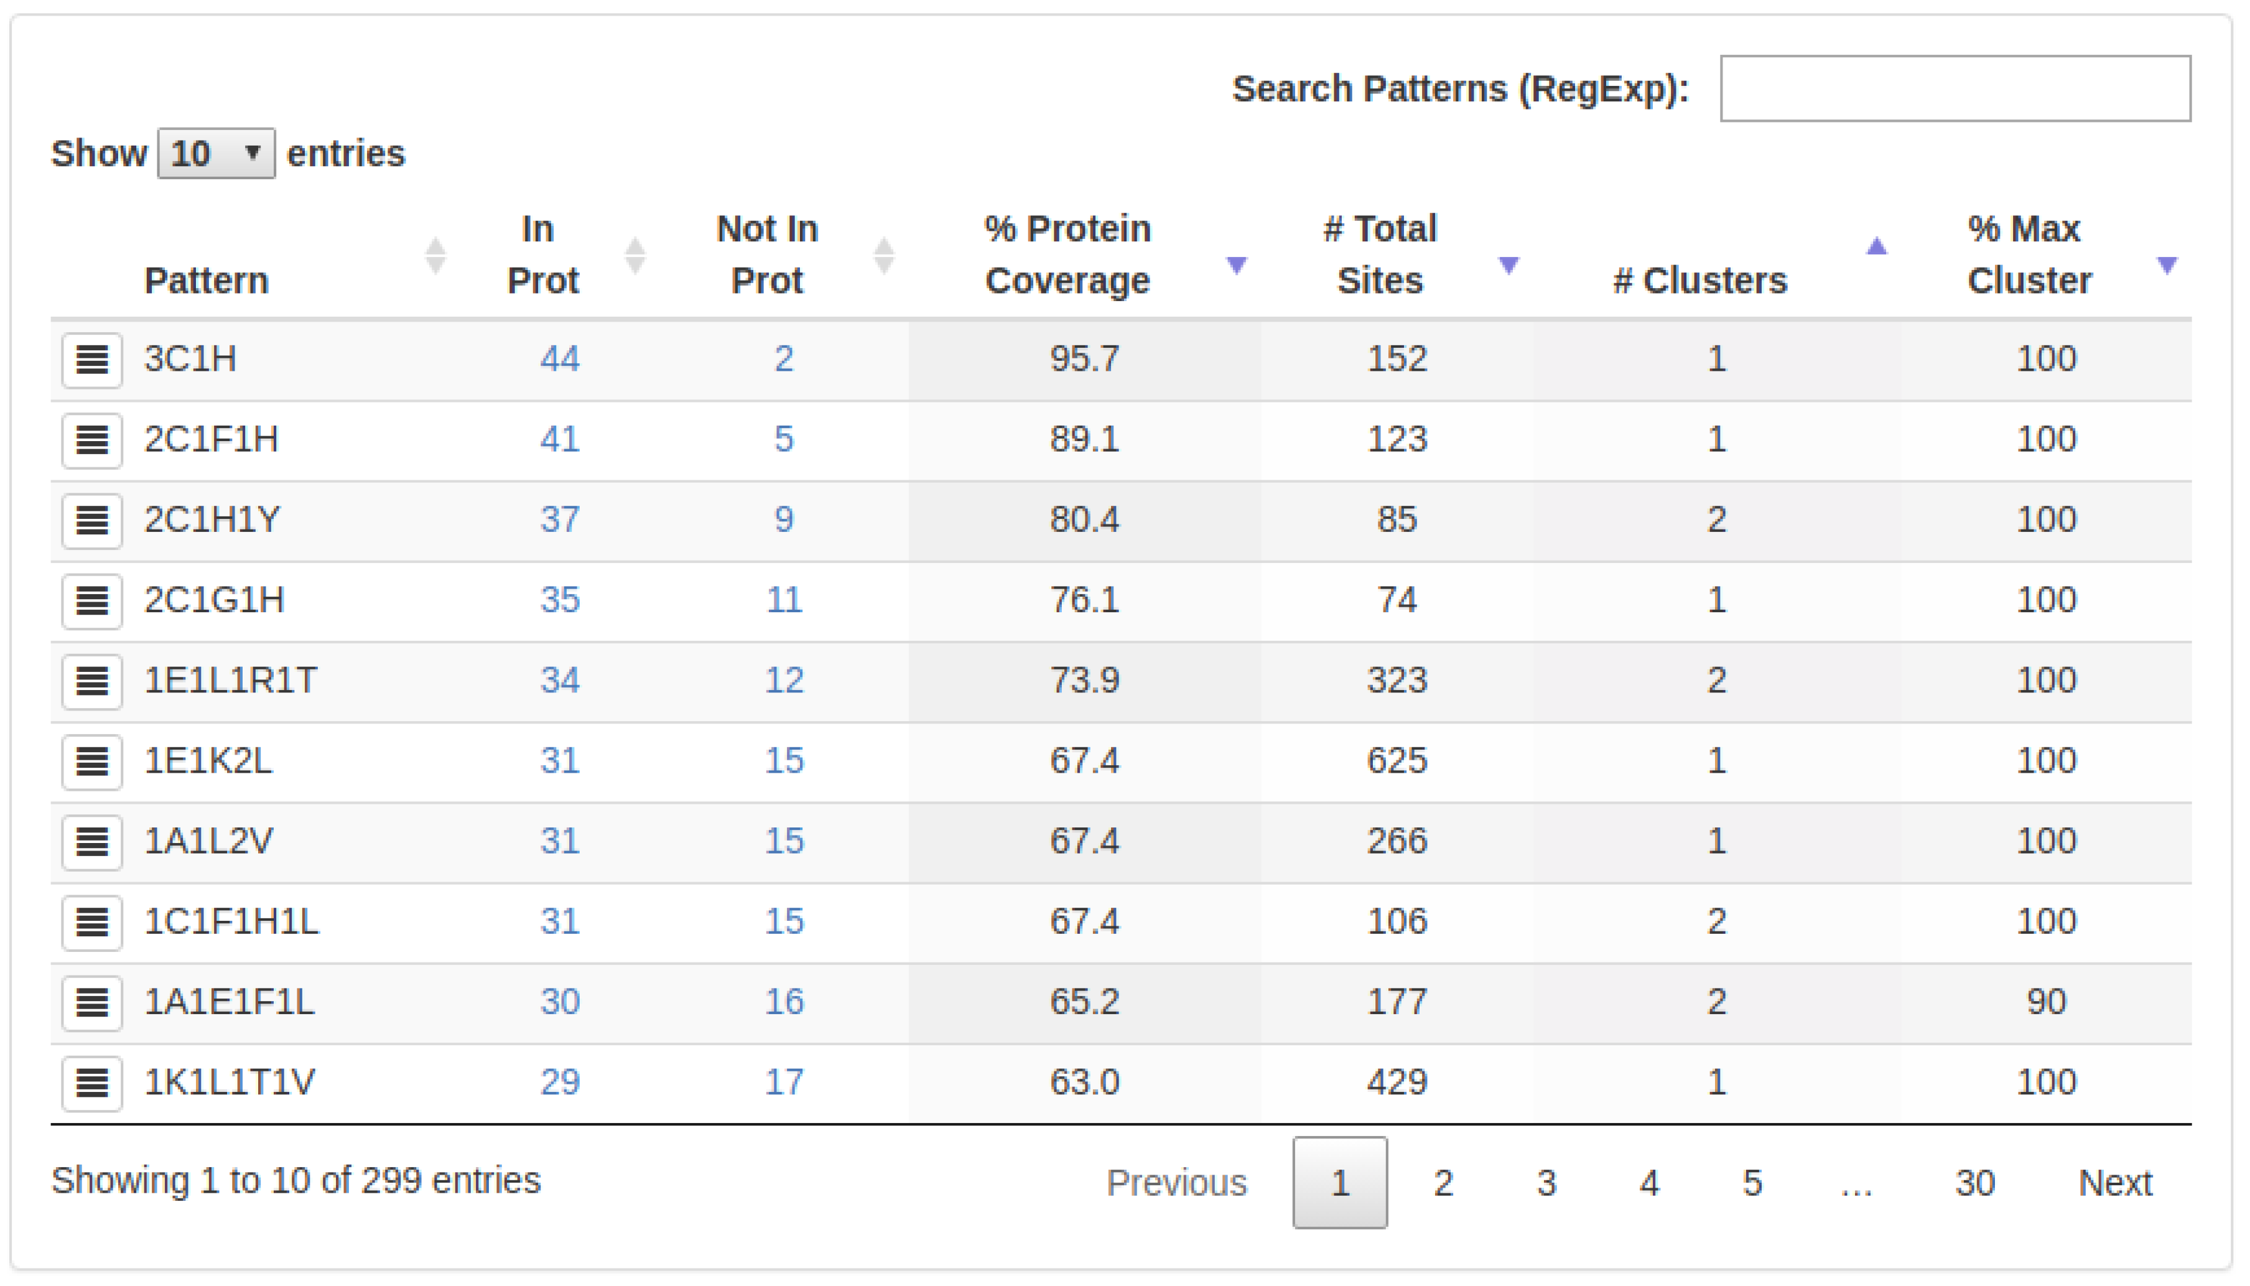The height and width of the screenshot is (1286, 2250).
Task: Go to page 2 of results
Action: (x=1443, y=1183)
